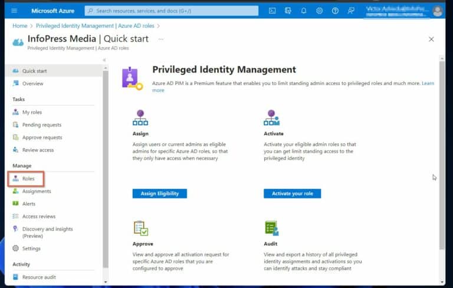This screenshot has height=288, width=453.
Task: Click the sidebar scroll up arrow
Action: [x=106, y=68]
